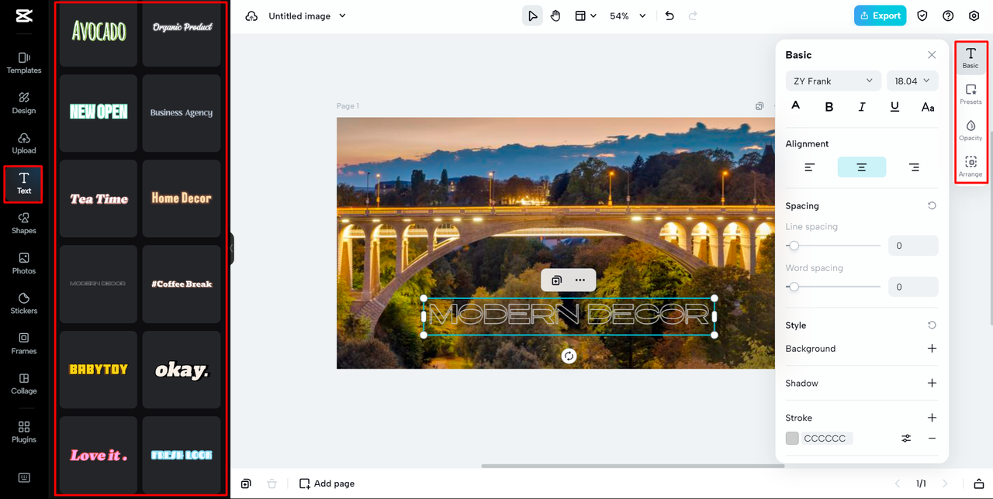Click the Word spacing value field
The width and height of the screenshot is (993, 499).
tap(913, 287)
